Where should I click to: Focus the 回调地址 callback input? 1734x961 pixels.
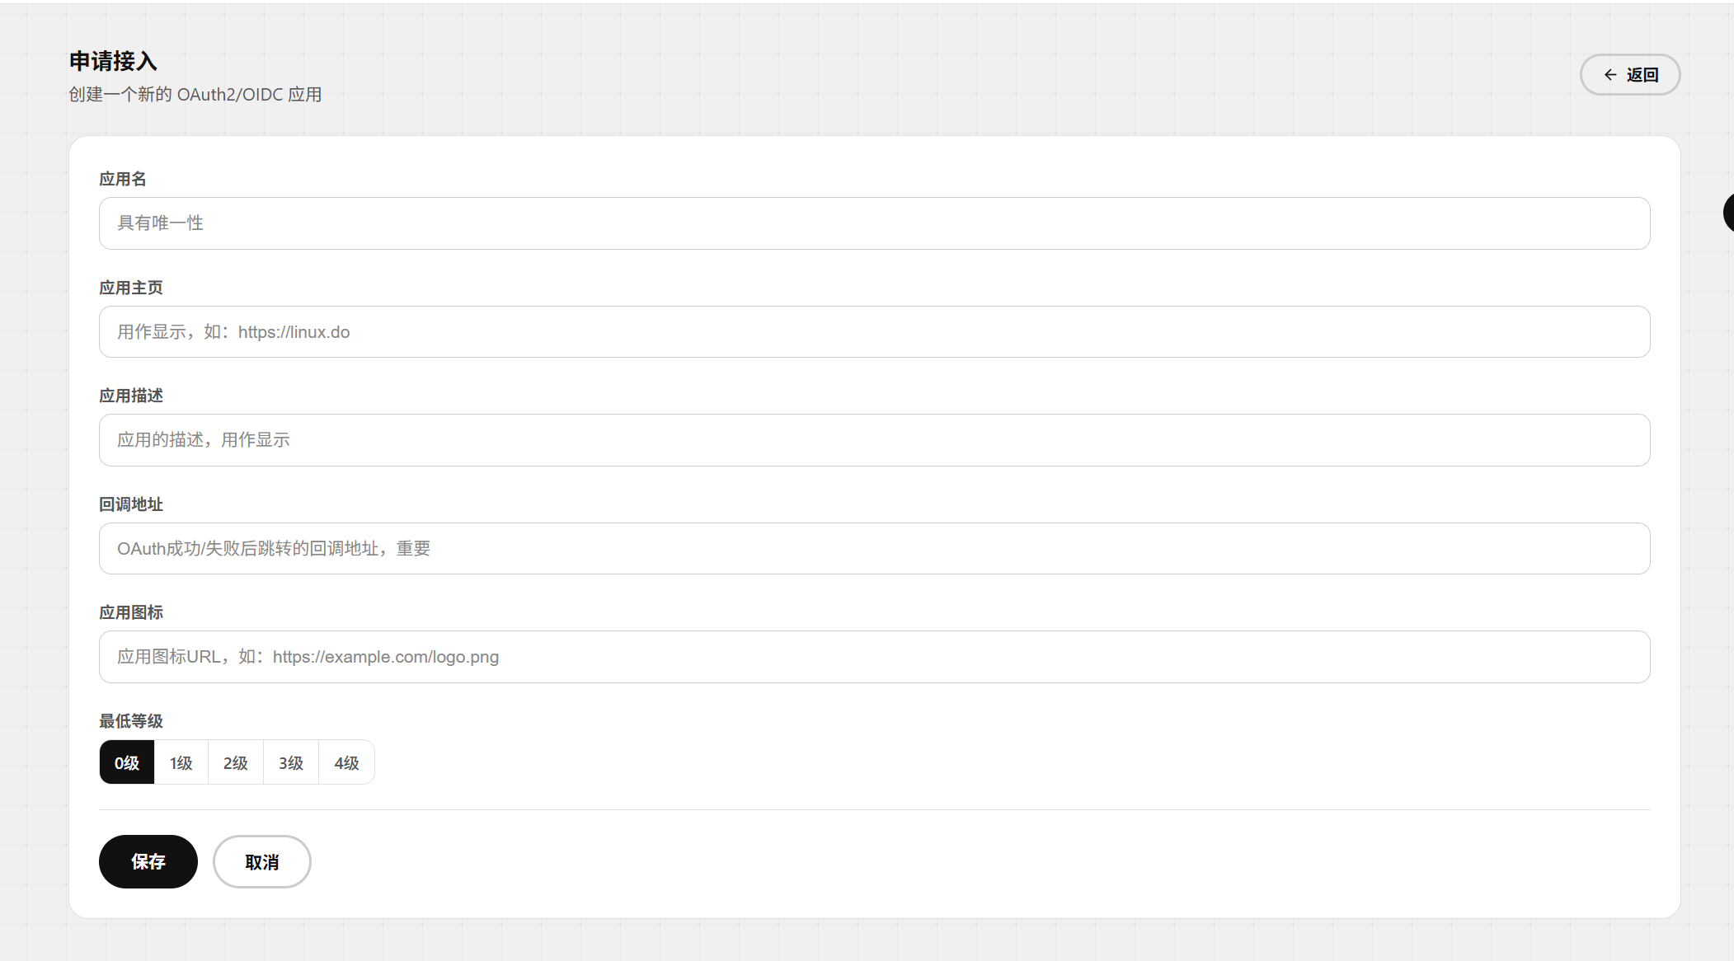(x=874, y=549)
